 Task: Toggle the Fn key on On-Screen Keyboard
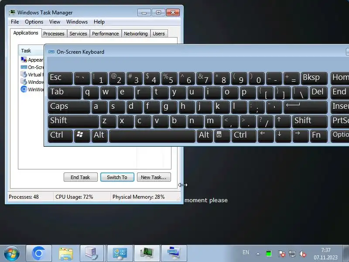319,136
